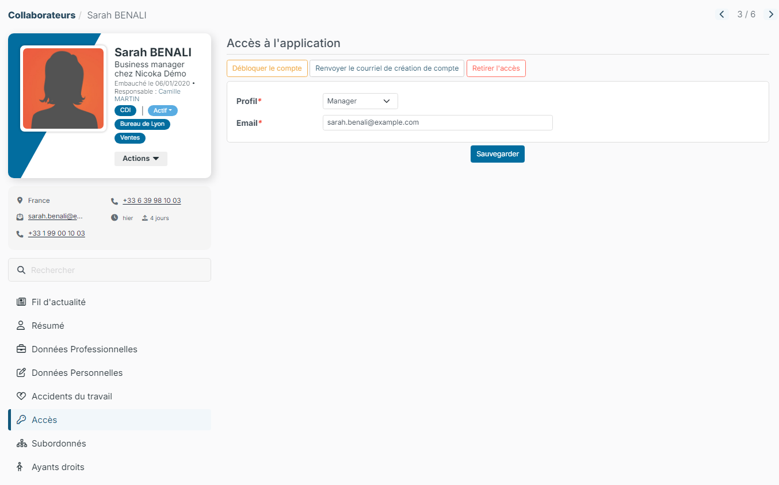
Task: Click the clock icon next to hier
Action: point(114,218)
